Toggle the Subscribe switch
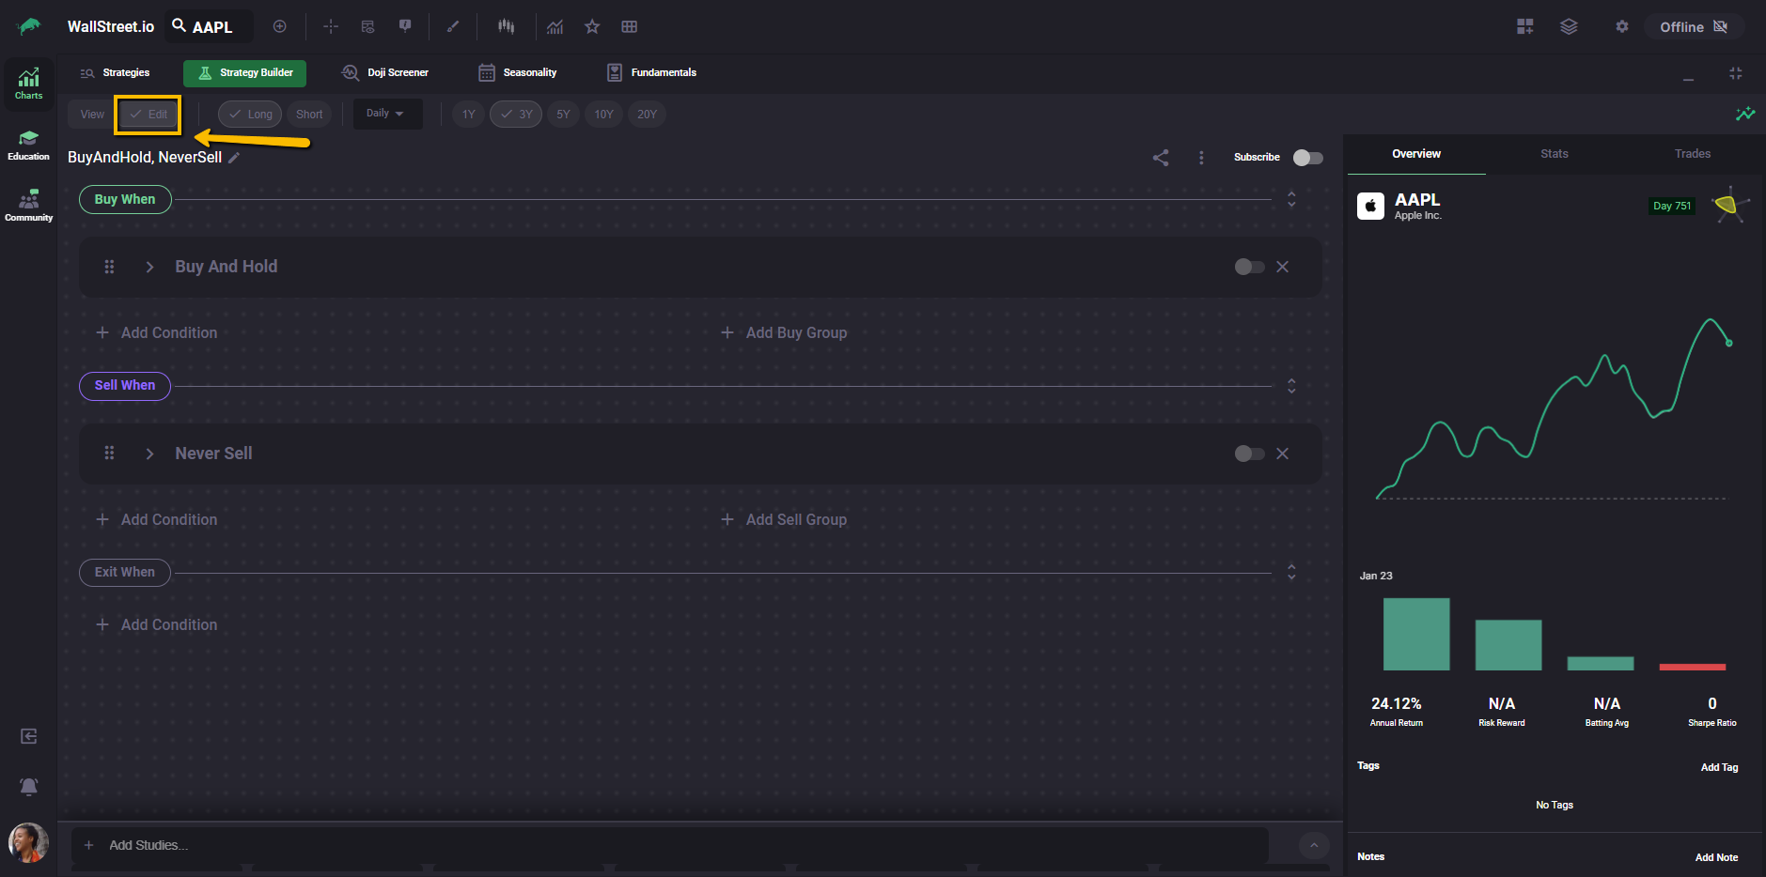1766x877 pixels. pos(1307,158)
